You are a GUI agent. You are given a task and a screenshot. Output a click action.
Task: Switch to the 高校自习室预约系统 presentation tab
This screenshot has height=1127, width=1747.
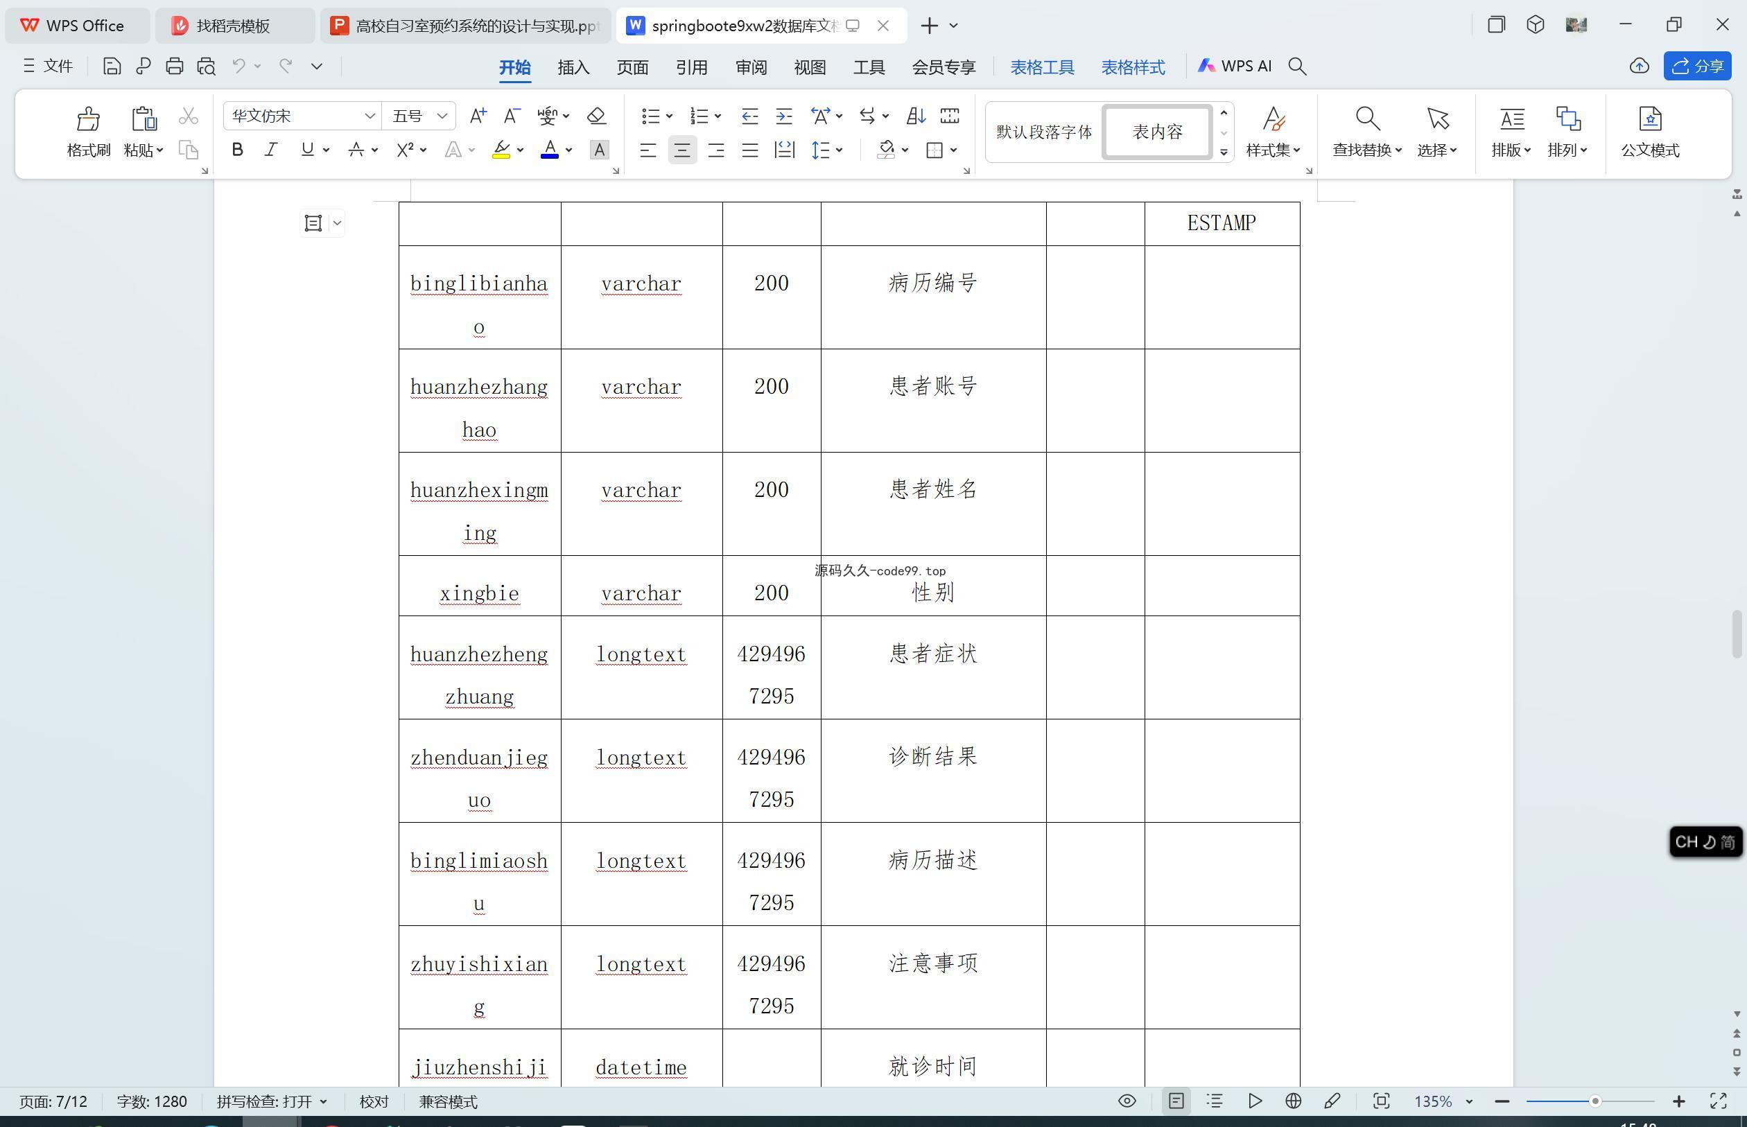click(466, 26)
